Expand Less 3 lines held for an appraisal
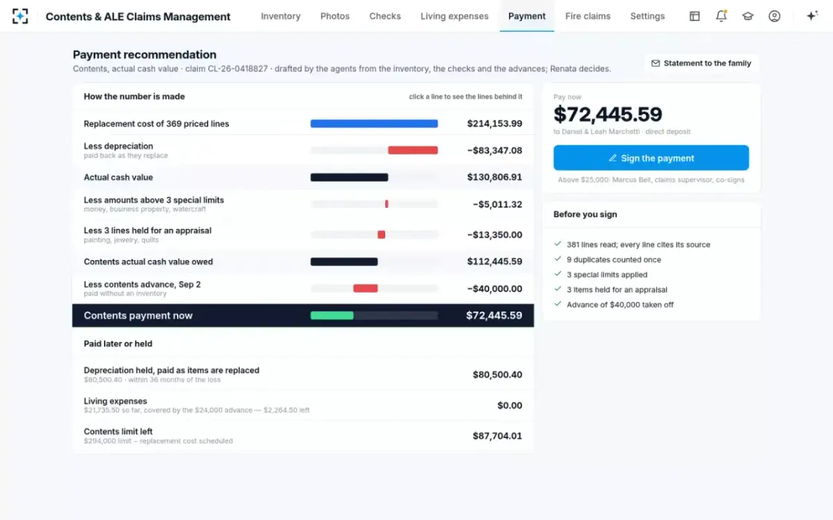833x520 pixels. click(x=303, y=234)
